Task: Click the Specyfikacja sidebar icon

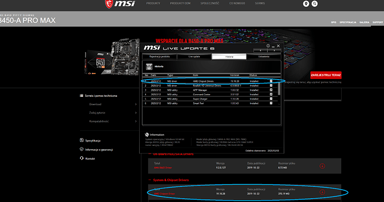Action: 82,140
